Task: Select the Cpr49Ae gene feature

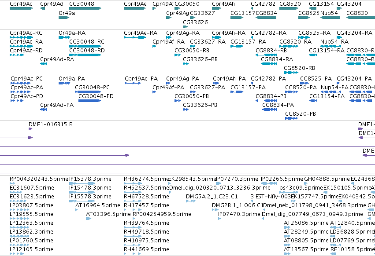Action: tap(135, 8)
